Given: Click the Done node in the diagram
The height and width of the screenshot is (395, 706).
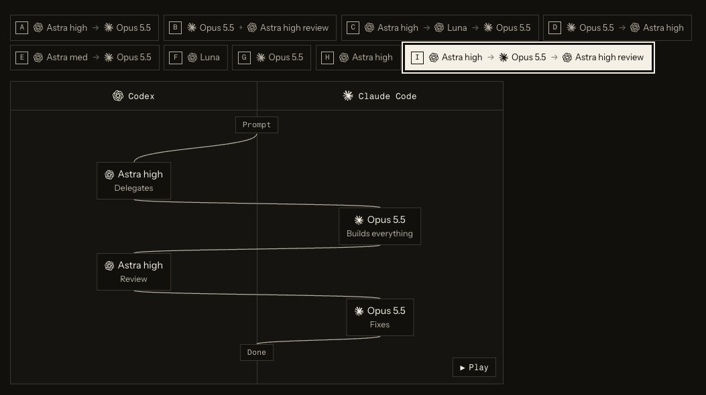Looking at the screenshot, I should pos(257,352).
